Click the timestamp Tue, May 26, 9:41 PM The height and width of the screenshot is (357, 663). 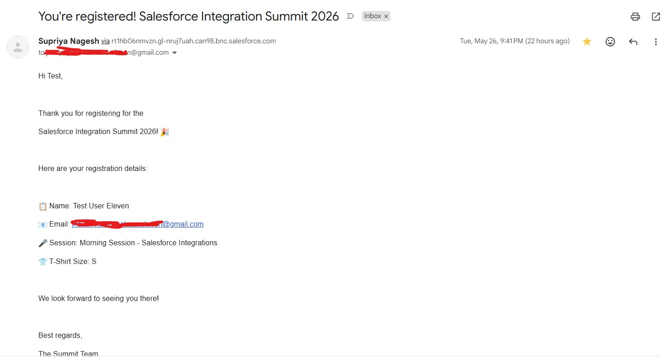pos(515,41)
